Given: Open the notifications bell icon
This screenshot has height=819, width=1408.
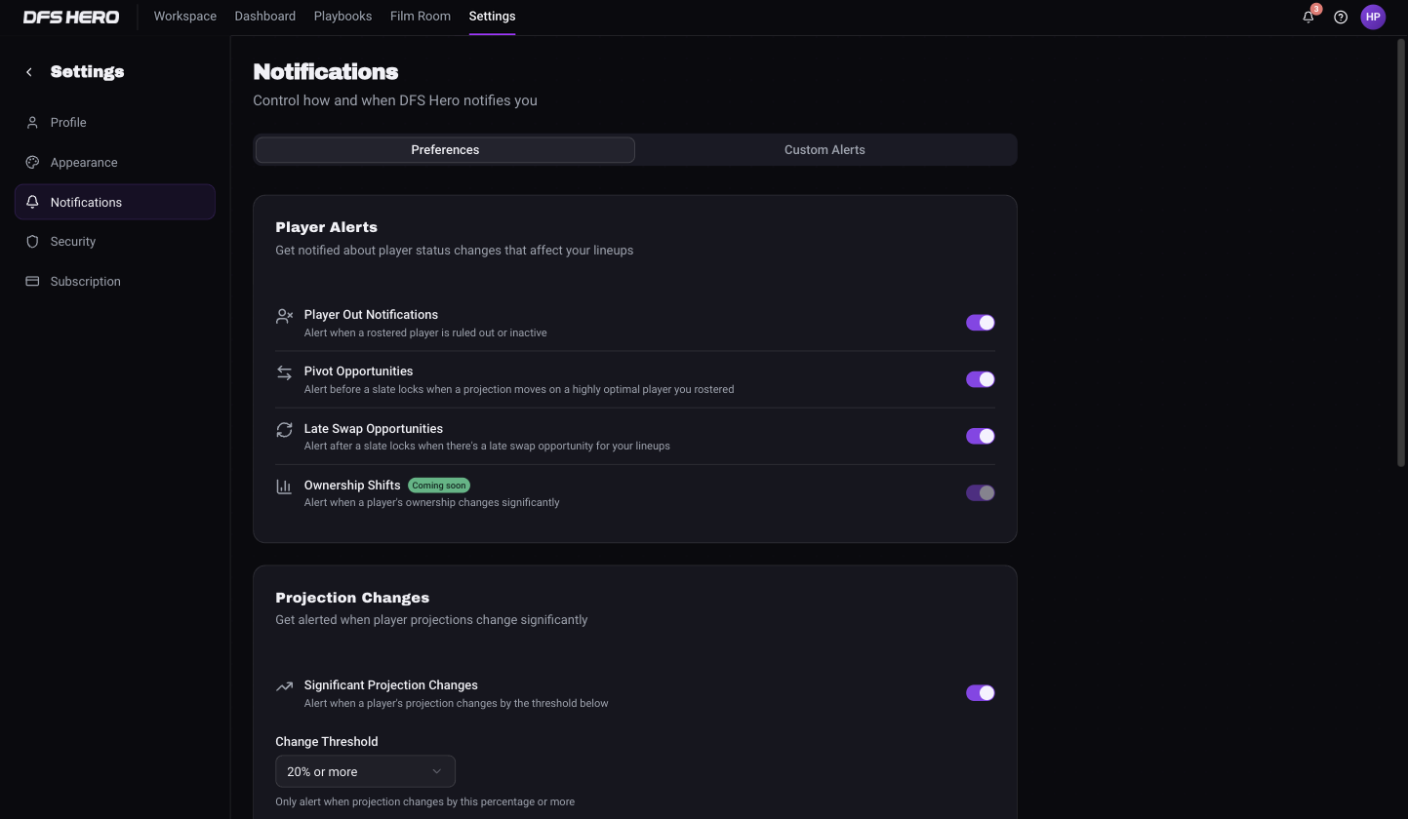Looking at the screenshot, I should [1308, 17].
